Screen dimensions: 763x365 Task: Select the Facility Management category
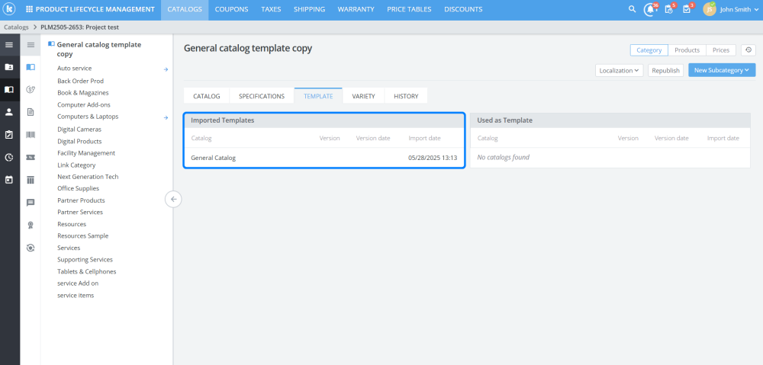86,153
